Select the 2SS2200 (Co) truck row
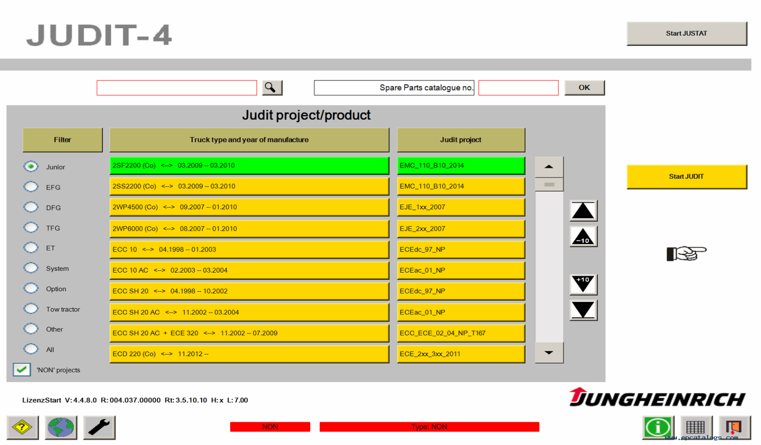 [249, 187]
